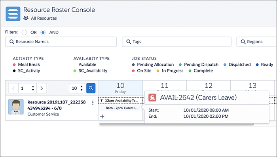Click the resource avatar thumbnail
277x157 pixels.
16,107
